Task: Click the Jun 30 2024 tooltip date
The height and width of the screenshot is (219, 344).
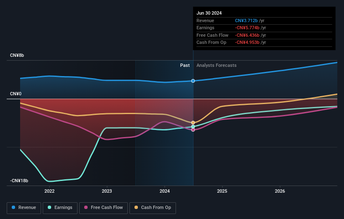Action: (x=209, y=13)
